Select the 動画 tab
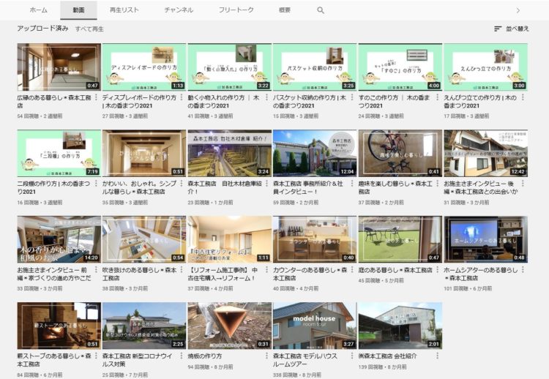 [79, 10]
